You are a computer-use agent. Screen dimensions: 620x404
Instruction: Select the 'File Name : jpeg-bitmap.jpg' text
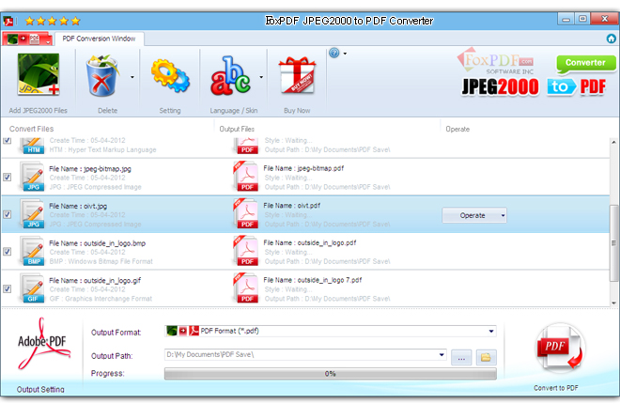[90, 169]
